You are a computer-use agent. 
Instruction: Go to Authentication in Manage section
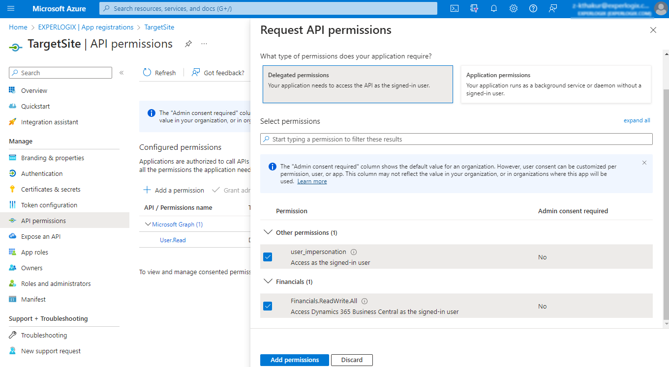[x=42, y=173]
